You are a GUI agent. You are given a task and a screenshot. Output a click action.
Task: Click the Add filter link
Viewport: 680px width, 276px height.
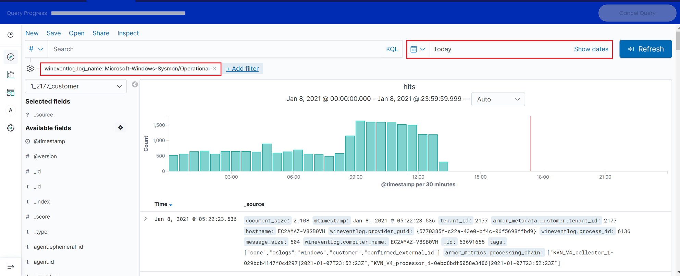point(243,69)
